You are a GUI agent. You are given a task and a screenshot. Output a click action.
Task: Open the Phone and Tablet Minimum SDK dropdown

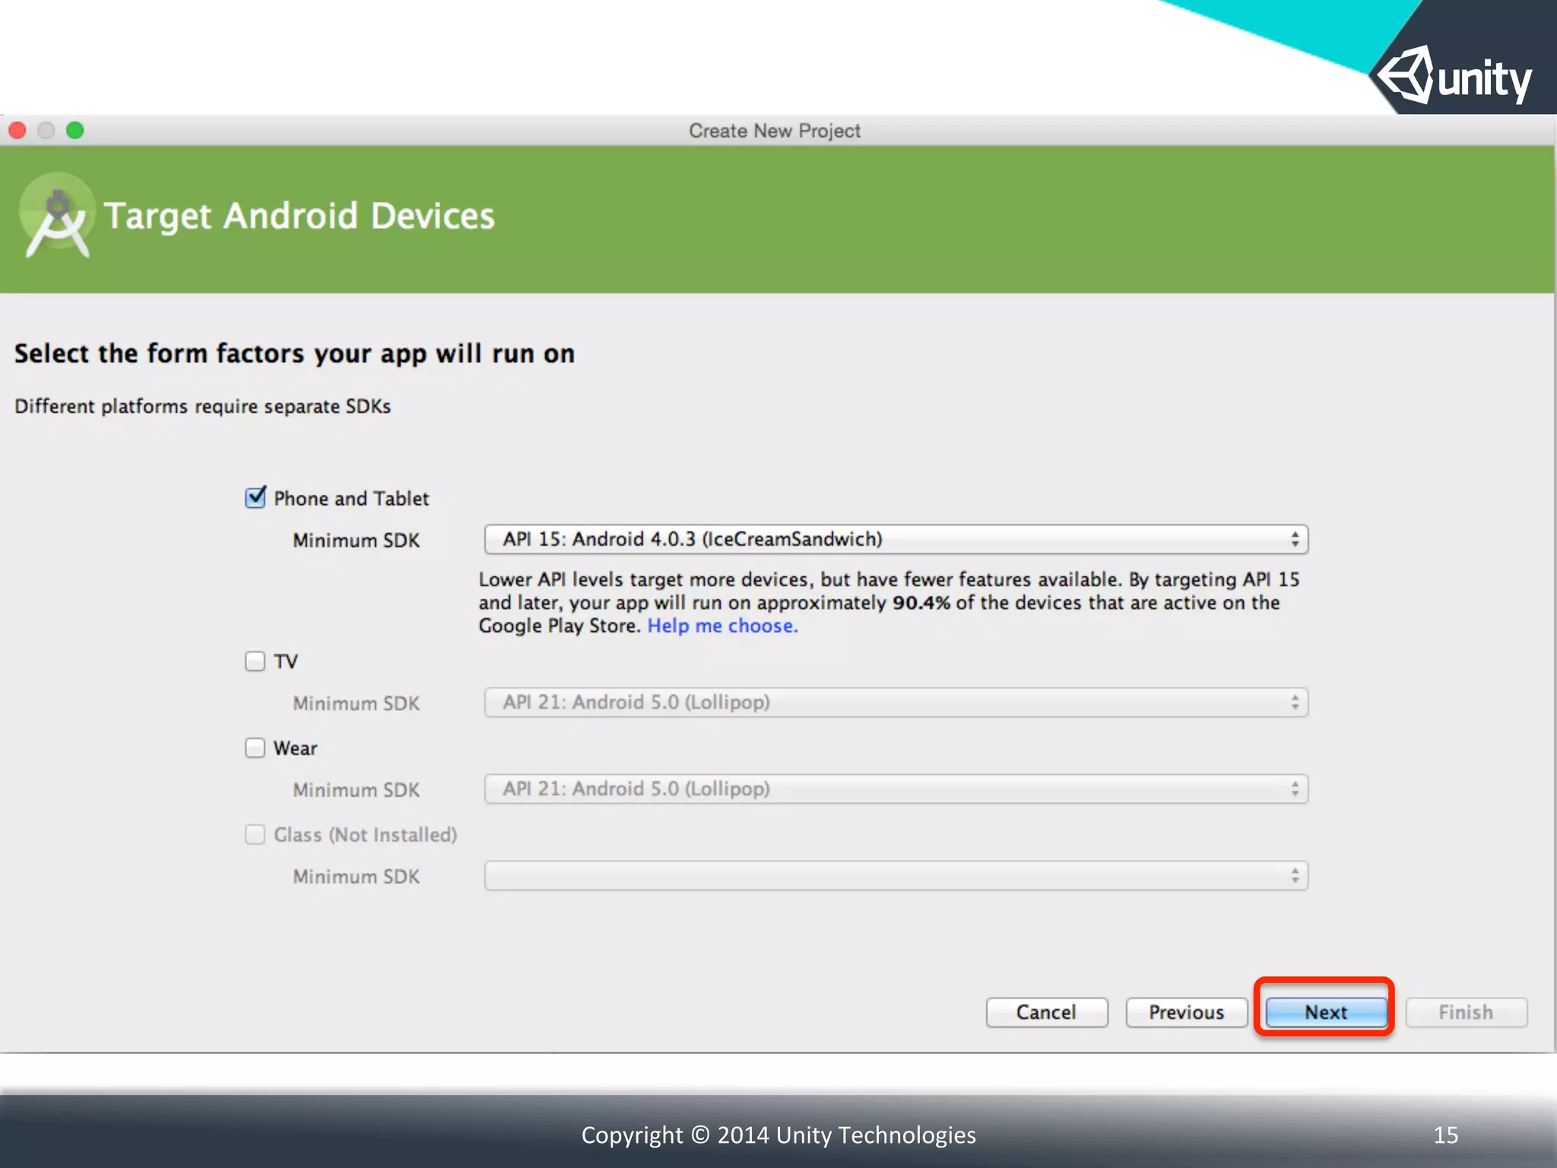tap(896, 540)
